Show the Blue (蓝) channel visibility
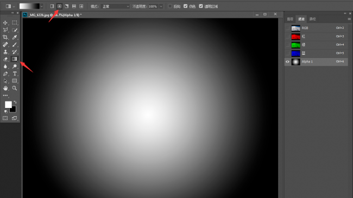This screenshot has width=353, height=198. (287, 53)
